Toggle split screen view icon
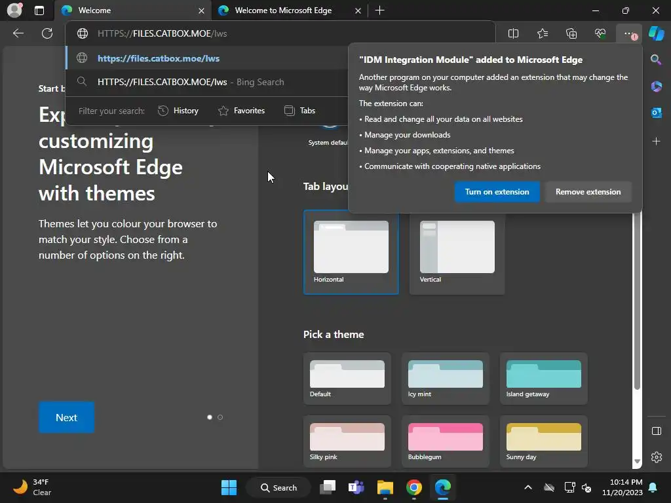671x503 pixels. [513, 33]
